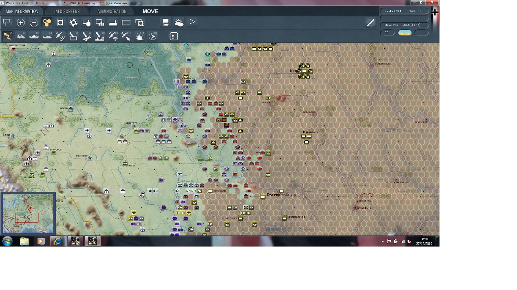
Task: Click the empty pill beside weather swatch
Action: point(421,33)
